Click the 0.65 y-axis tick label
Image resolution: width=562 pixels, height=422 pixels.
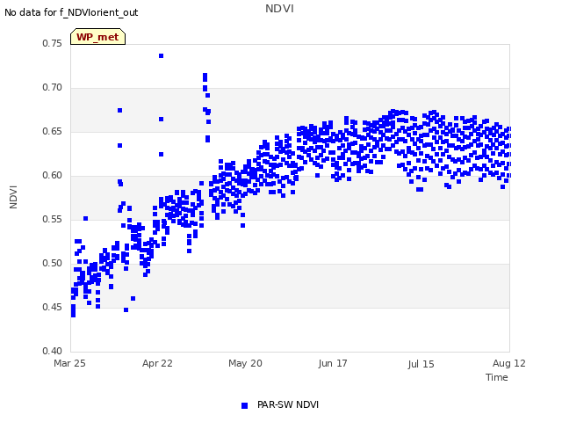(x=52, y=131)
